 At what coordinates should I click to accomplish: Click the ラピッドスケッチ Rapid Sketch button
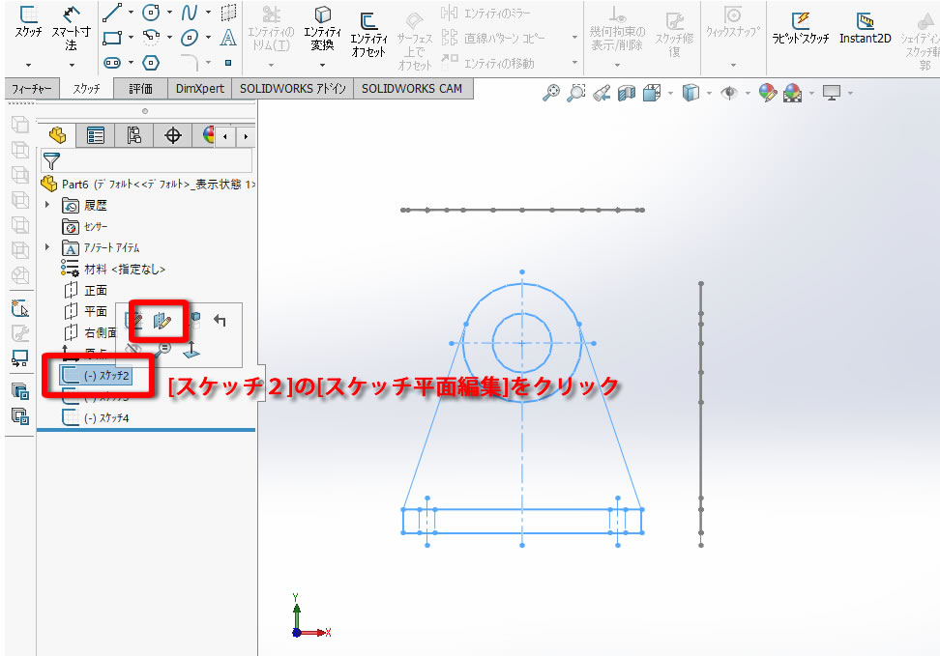(x=801, y=28)
